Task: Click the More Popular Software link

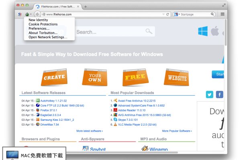Action: coord(177,131)
